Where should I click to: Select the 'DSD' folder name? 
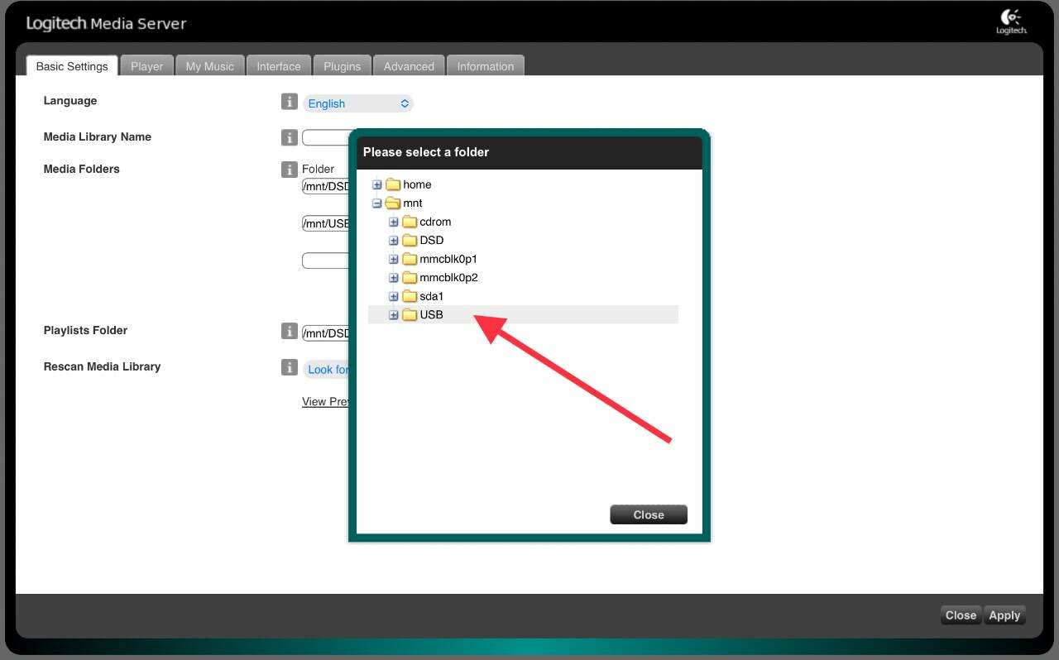[x=432, y=241]
